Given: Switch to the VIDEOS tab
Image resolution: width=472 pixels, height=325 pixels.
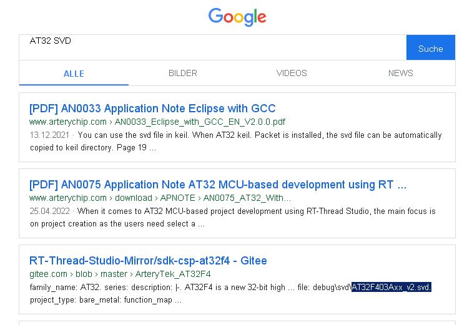Looking at the screenshot, I should click(292, 73).
